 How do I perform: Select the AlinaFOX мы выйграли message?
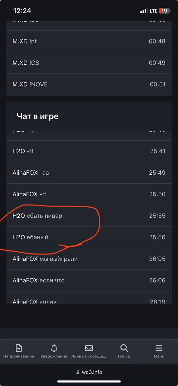pyautogui.click(x=89, y=259)
